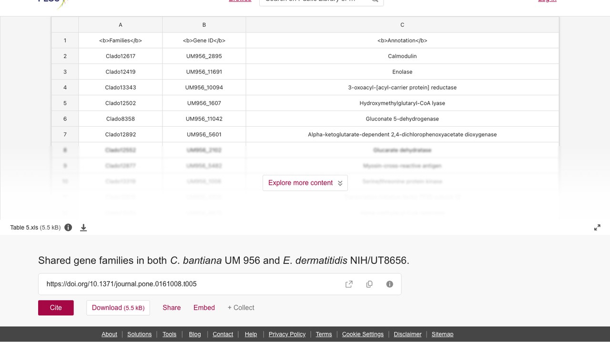Expand Explore more content

click(x=305, y=183)
